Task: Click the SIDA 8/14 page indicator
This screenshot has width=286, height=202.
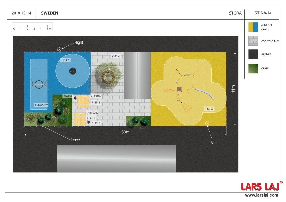Action: point(263,13)
